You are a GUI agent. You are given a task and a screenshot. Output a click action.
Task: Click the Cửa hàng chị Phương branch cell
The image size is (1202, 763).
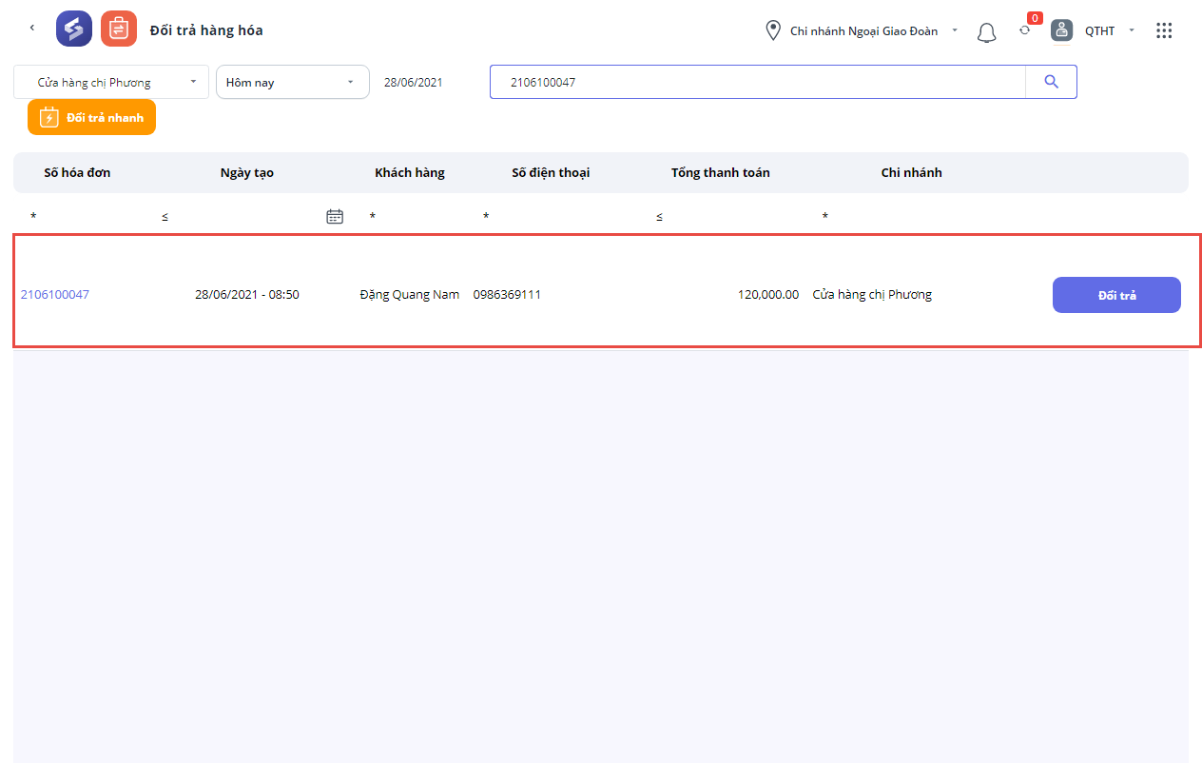point(872,294)
